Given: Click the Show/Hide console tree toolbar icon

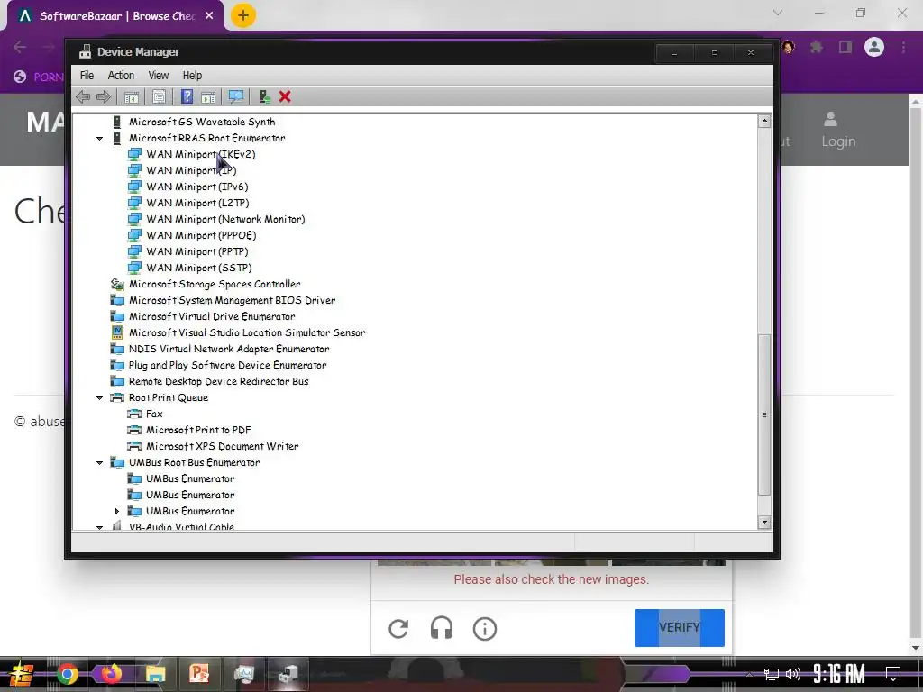Looking at the screenshot, I should [x=132, y=96].
